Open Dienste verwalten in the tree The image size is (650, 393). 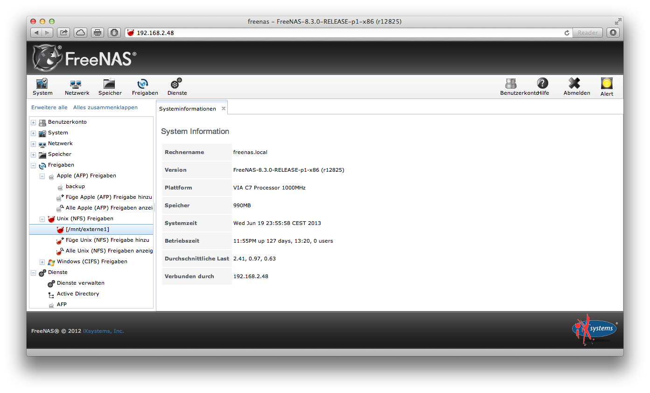pos(80,283)
